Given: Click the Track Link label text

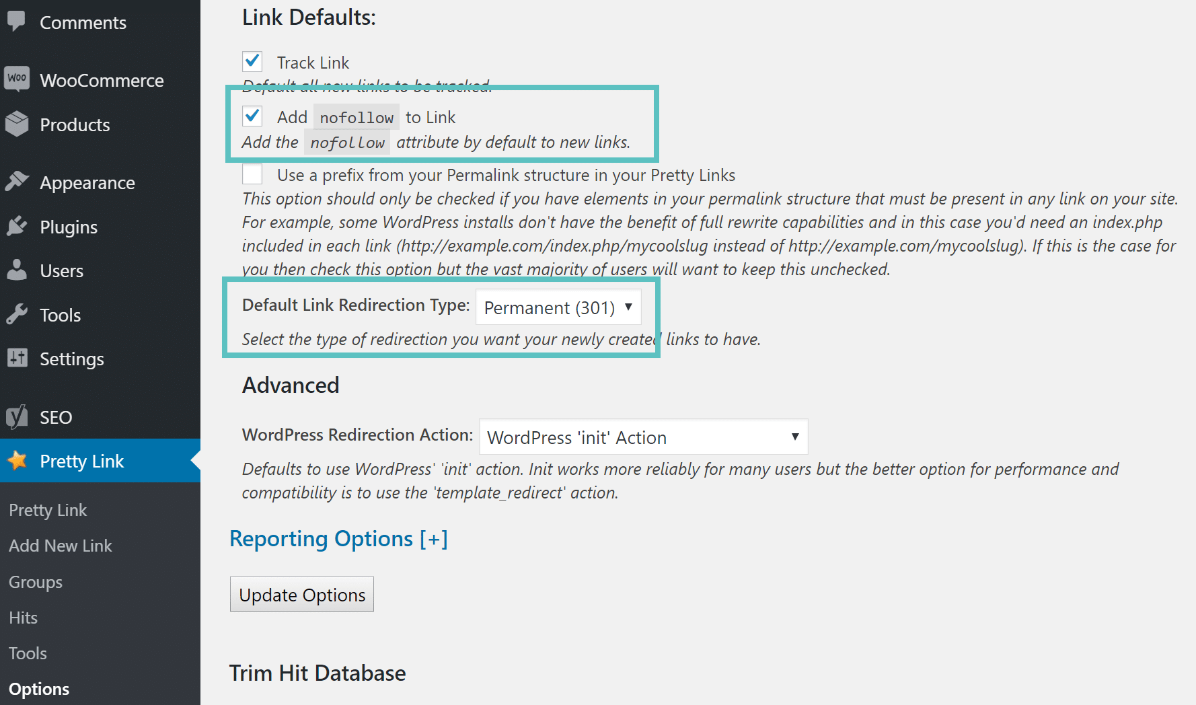Looking at the screenshot, I should tap(313, 63).
